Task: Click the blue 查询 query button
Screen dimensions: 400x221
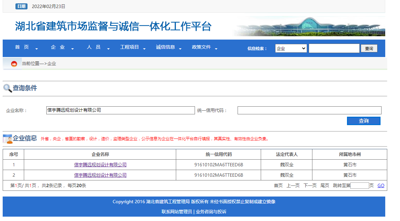Action: 363,121
